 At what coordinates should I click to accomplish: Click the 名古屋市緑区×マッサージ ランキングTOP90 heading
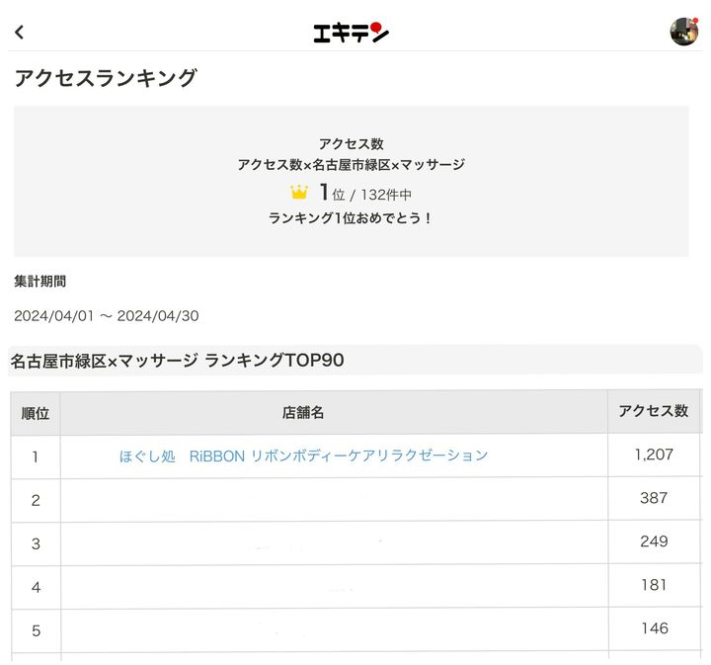[x=178, y=360]
